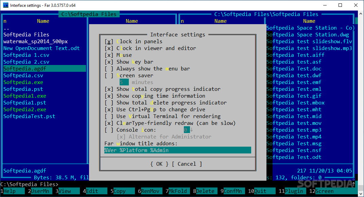Click 1 Help in key bar

13,191
